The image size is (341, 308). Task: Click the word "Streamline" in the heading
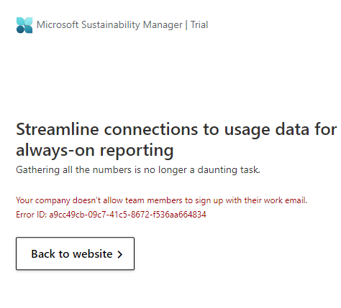pos(58,129)
